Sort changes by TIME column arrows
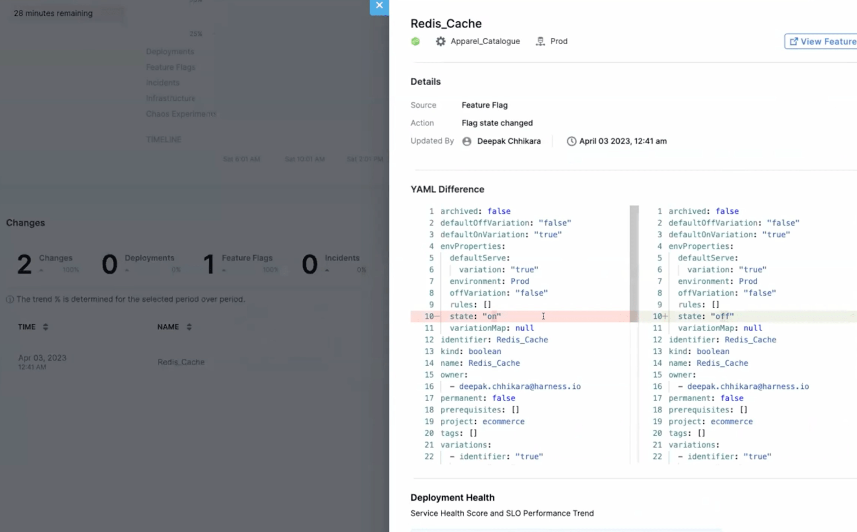Viewport: 857px width, 532px height. (45, 327)
